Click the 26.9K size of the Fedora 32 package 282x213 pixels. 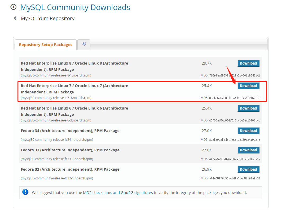click(207, 169)
